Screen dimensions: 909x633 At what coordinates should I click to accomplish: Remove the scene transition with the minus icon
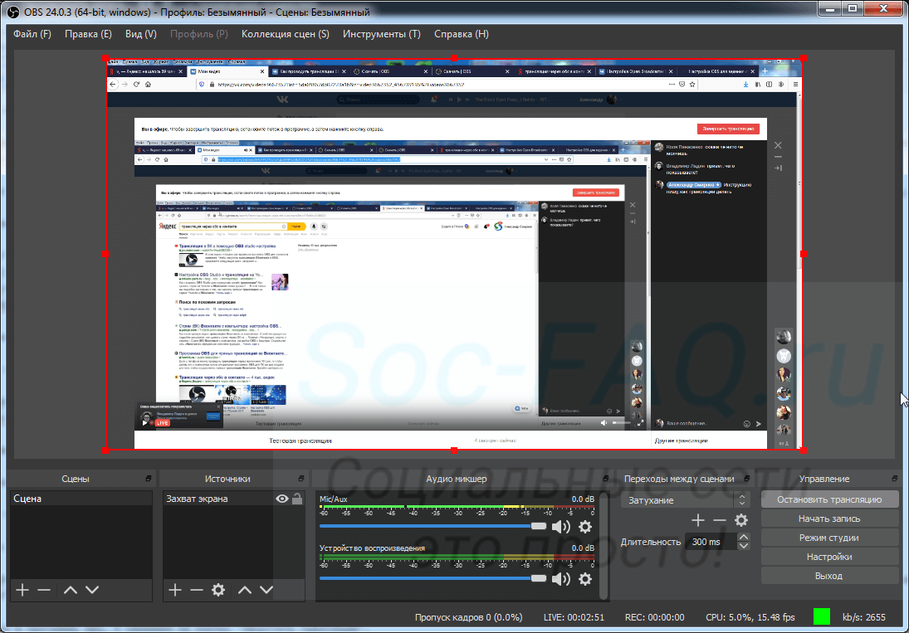[720, 520]
